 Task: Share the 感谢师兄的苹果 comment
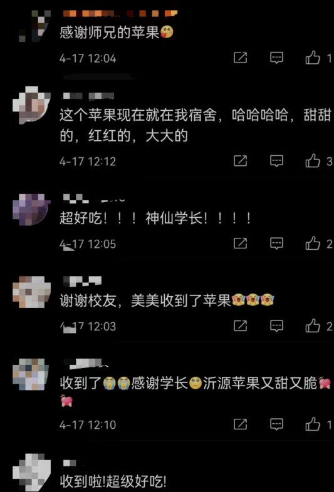coord(241,58)
